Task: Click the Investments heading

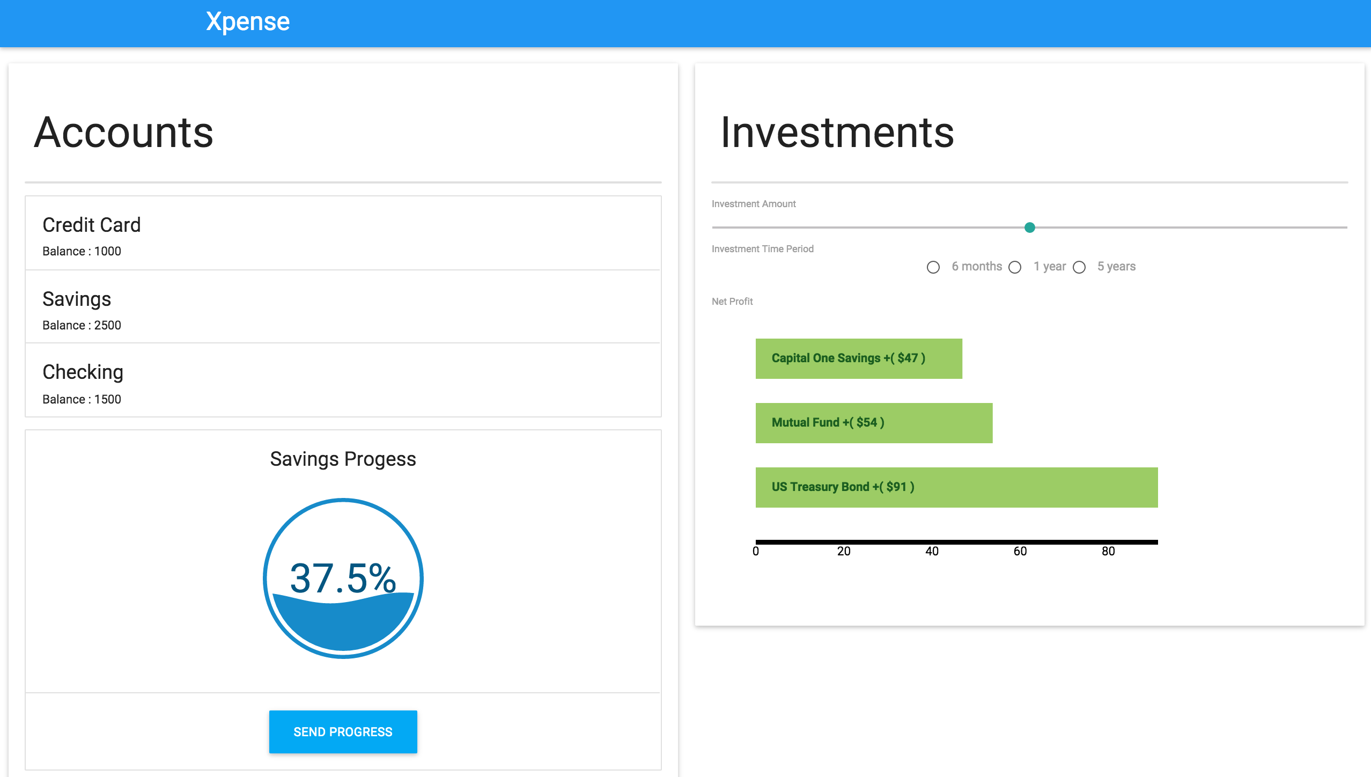Action: click(x=837, y=133)
